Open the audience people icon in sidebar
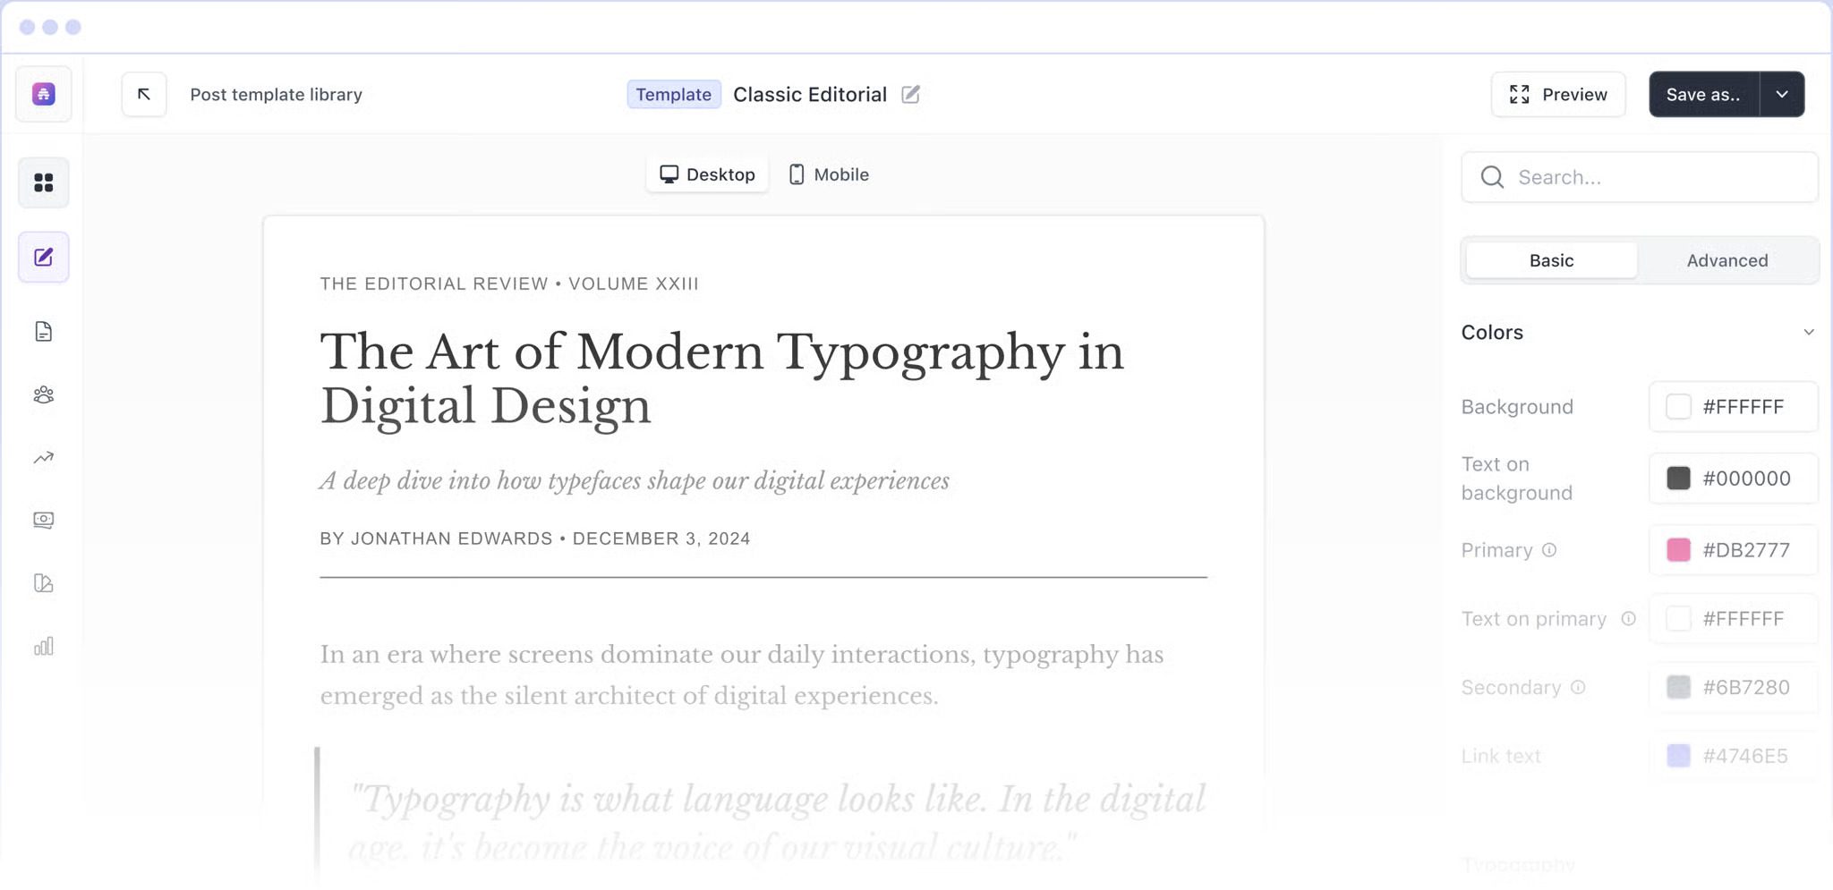This screenshot has width=1833, height=890. pos(44,394)
